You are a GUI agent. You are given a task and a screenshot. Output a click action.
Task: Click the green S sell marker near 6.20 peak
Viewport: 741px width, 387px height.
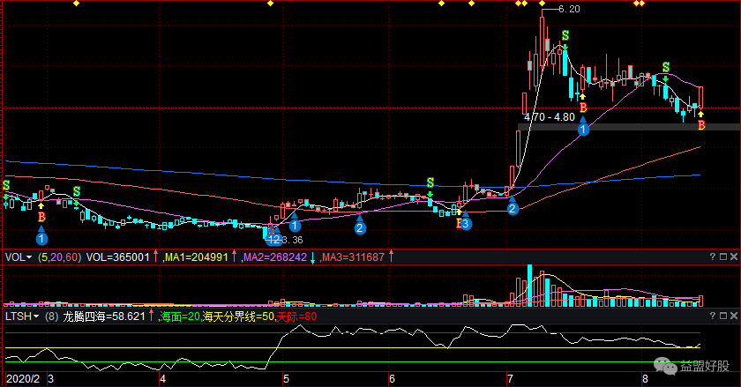(565, 36)
